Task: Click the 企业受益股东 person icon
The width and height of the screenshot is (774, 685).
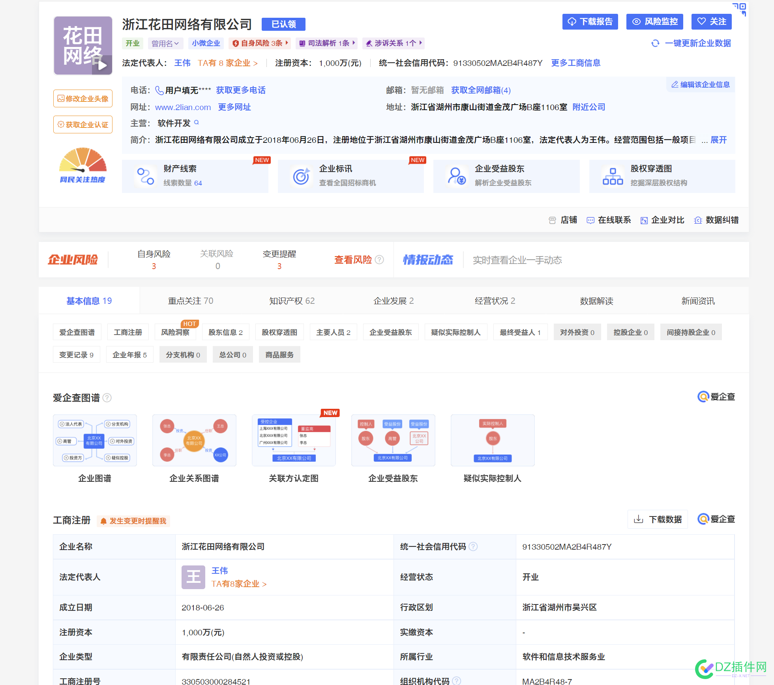Action: pyautogui.click(x=457, y=176)
